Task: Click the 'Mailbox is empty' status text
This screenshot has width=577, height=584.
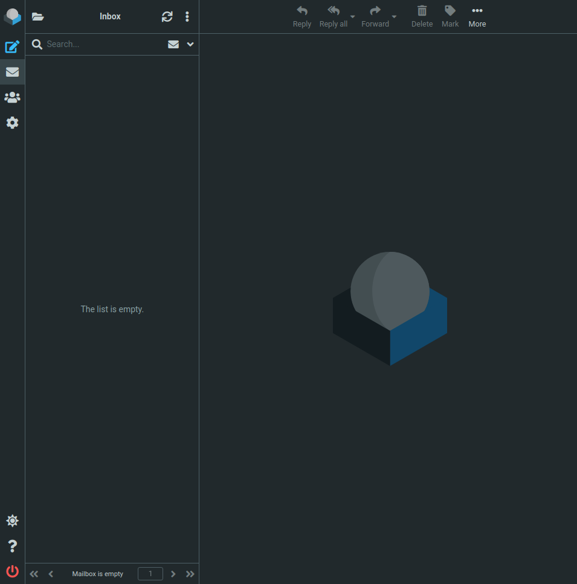Action: click(x=98, y=574)
